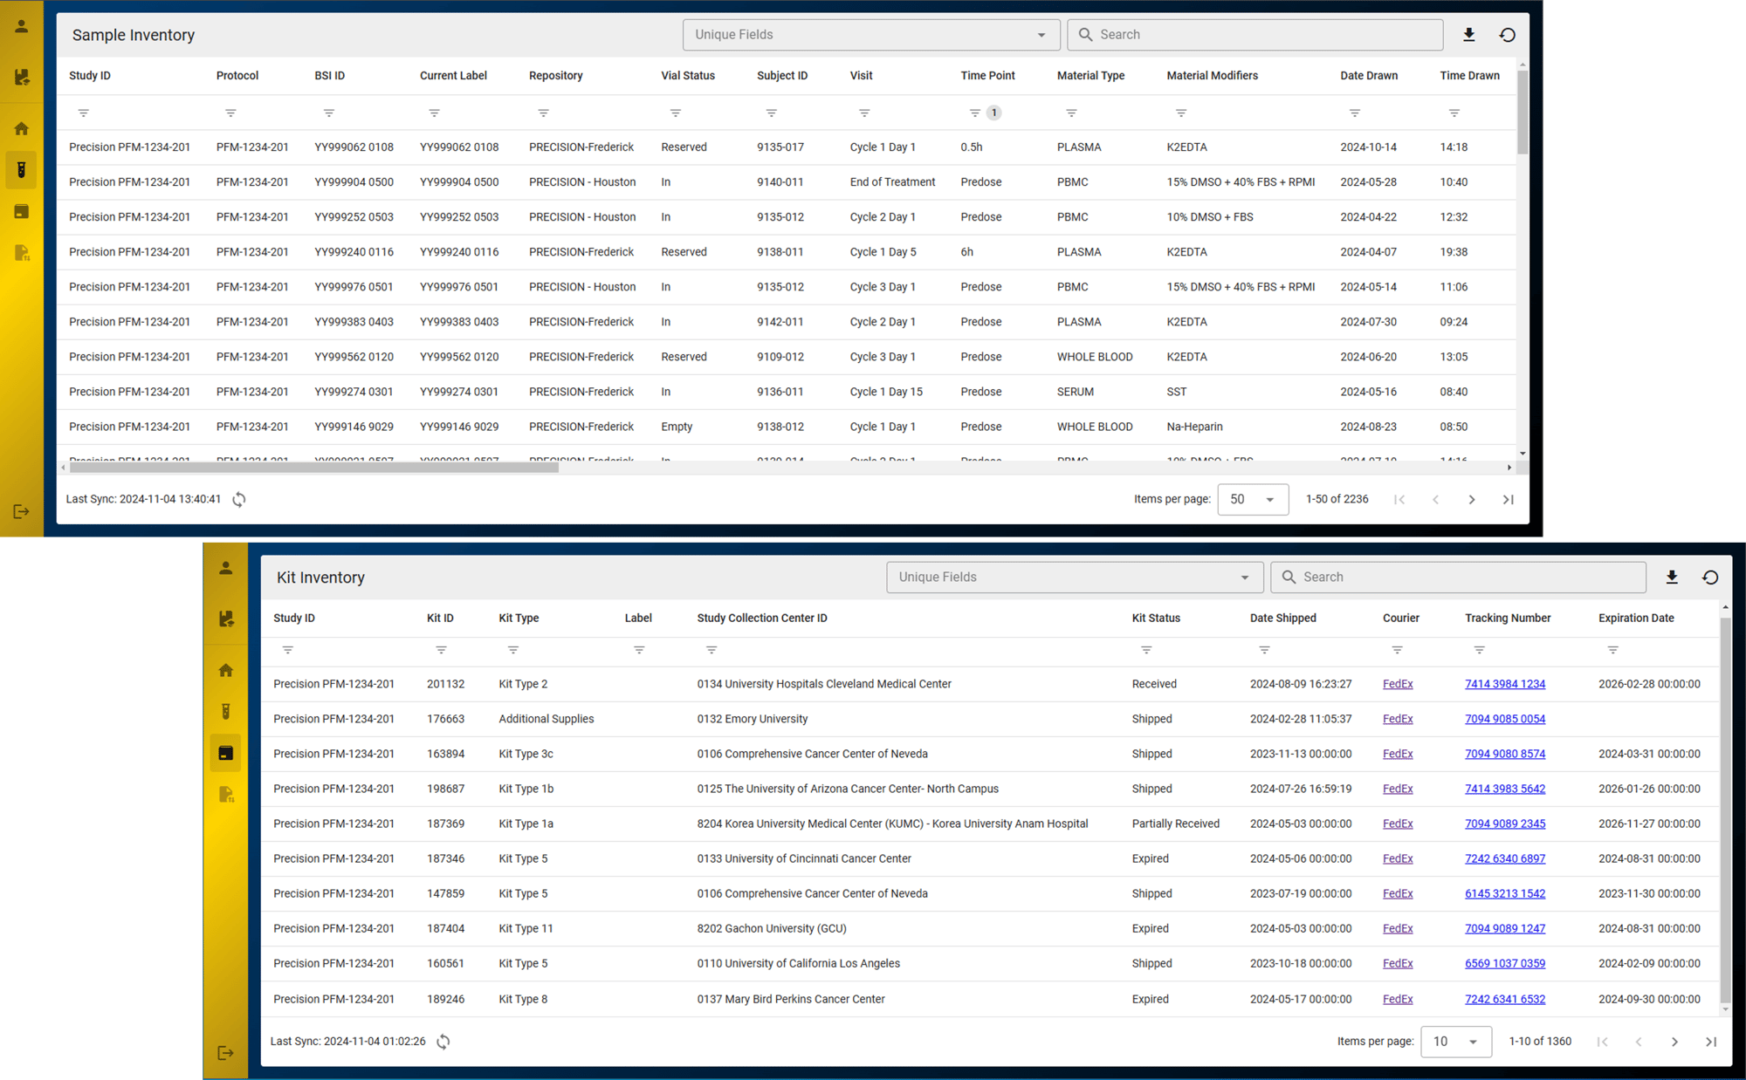Refresh the Kit Inventory view with the reload icon
Viewport: 1746px width, 1080px height.
point(1709,577)
